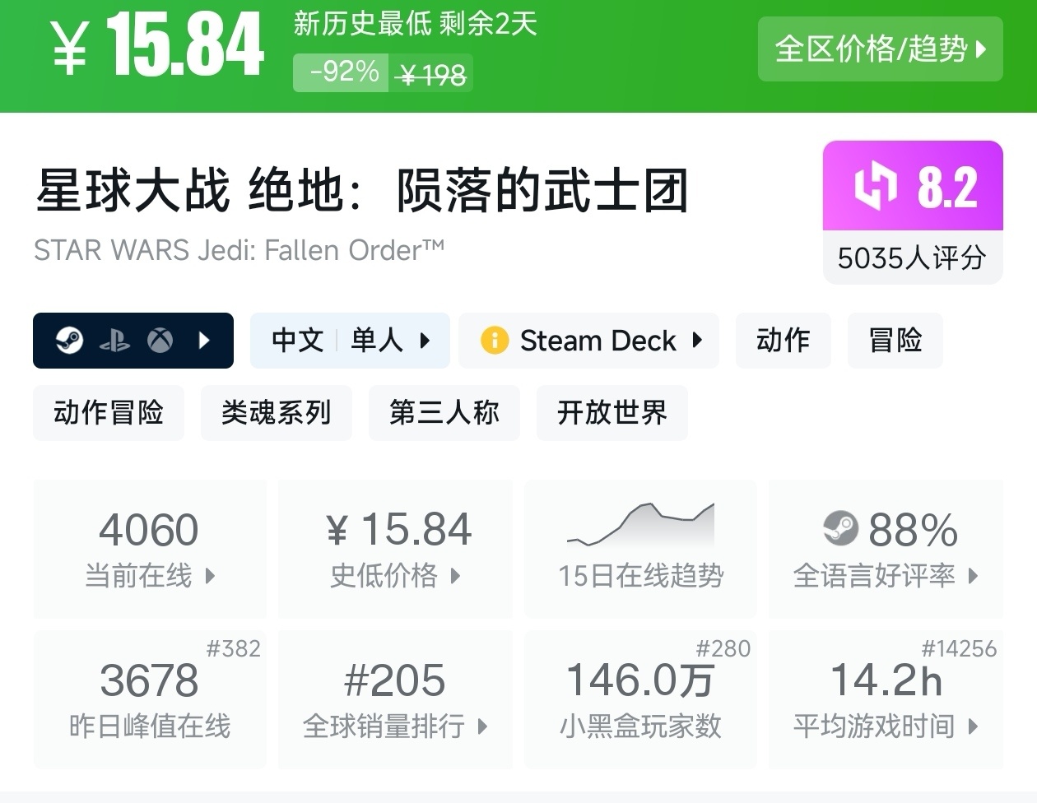Click the #280 rank label
1037x803 pixels.
(x=723, y=649)
